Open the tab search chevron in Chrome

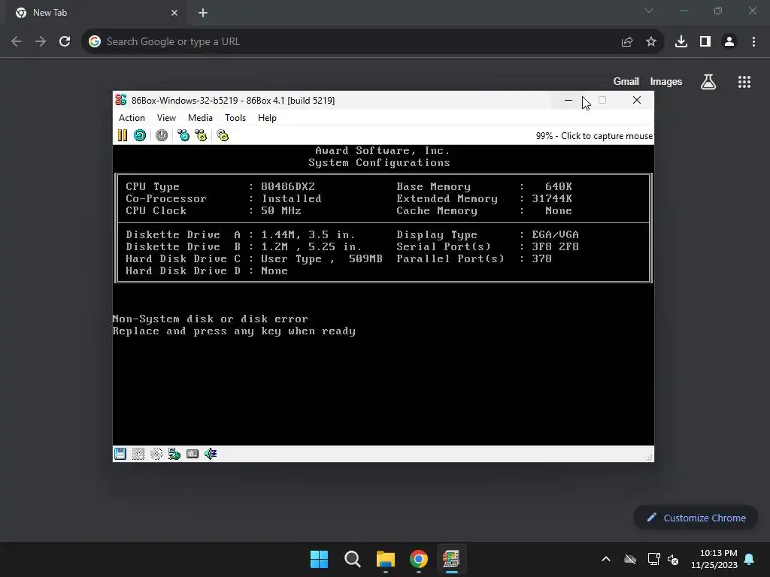tap(649, 11)
